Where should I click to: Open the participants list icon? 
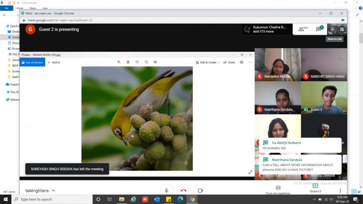(x=303, y=29)
